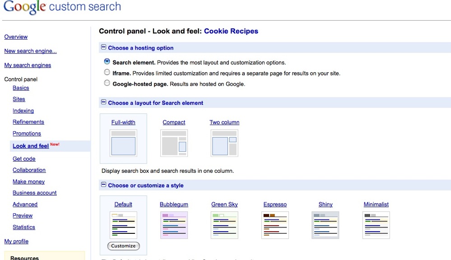Click the Control panel sidebar heading
The width and height of the screenshot is (451, 260).
(x=21, y=79)
